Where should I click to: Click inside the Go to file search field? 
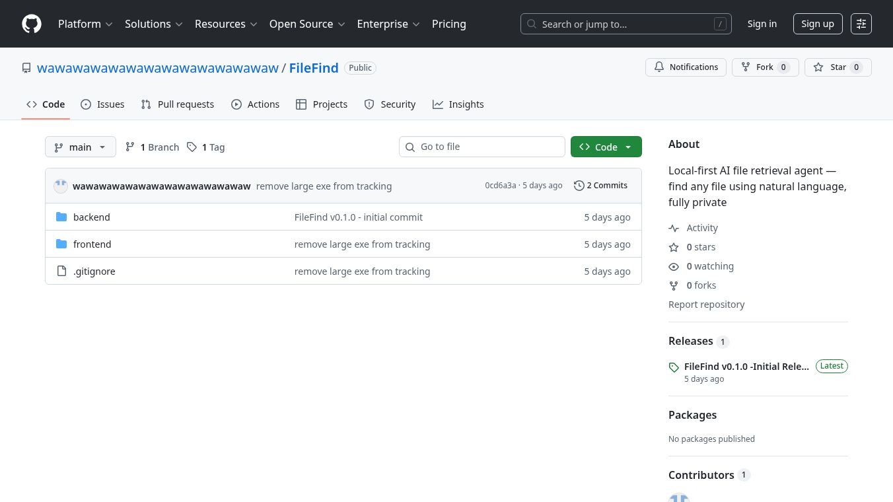[x=482, y=147]
